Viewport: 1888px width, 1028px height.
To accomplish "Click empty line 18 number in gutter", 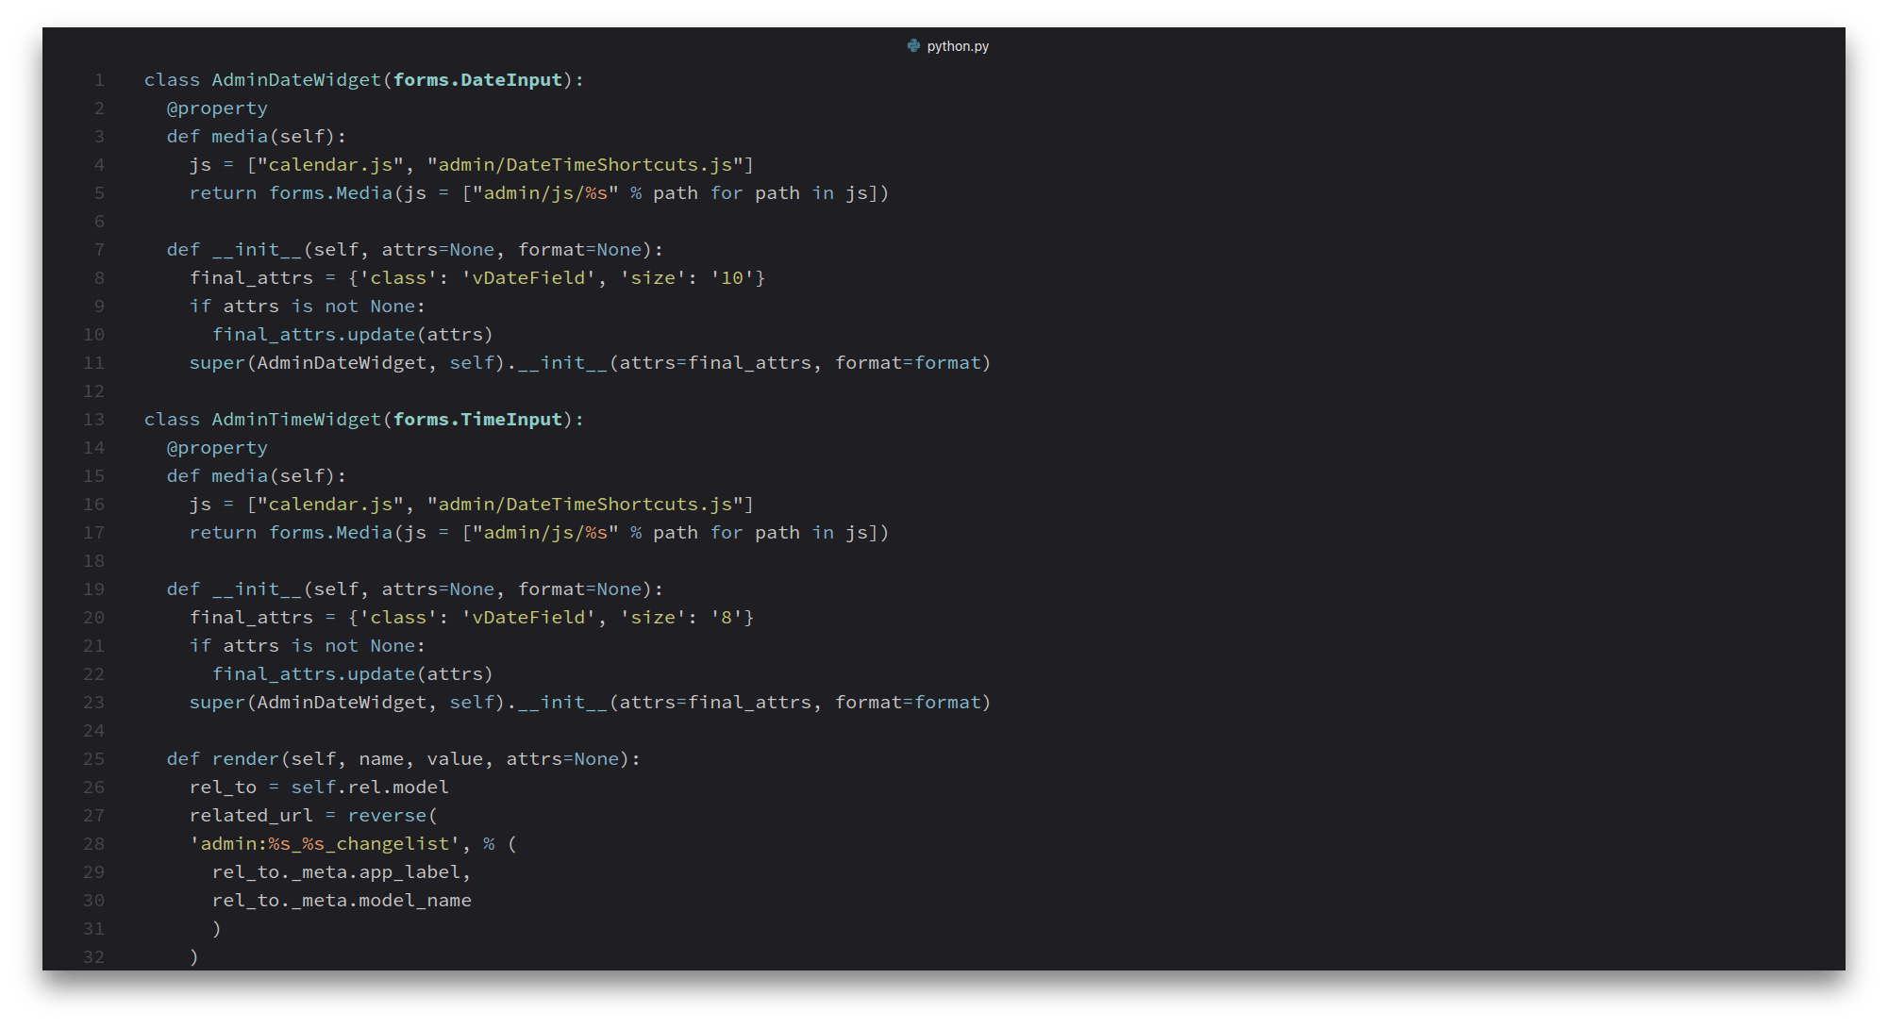I will pos(94,561).
